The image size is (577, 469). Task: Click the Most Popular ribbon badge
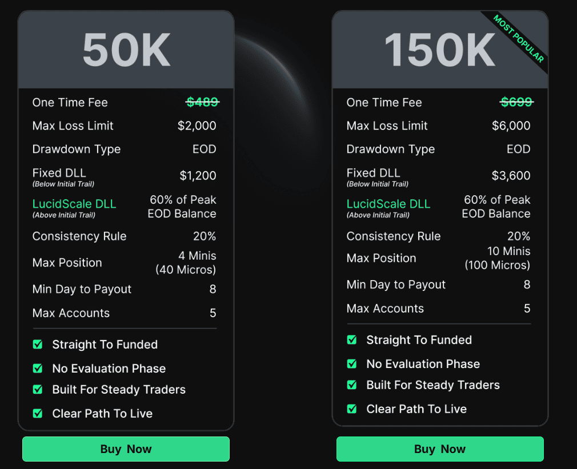click(519, 39)
